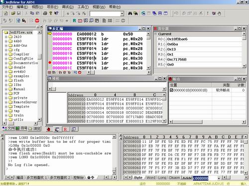The height and width of the screenshot is (186, 249).
Task: Switch to the Word memory tab
Action: [x=151, y=178]
